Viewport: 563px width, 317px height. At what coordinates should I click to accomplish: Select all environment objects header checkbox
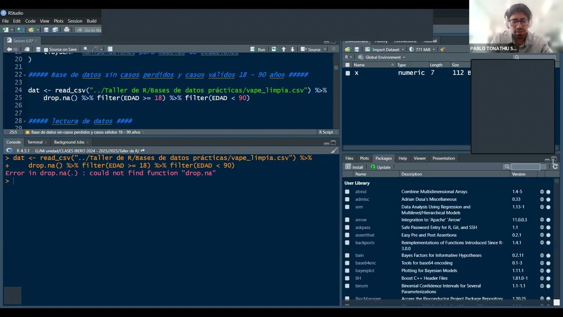click(x=347, y=65)
